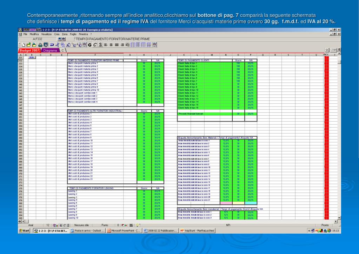Viewport: 359px width, 254px height.
Task: Open the decimals 0 selector in status bar
Action: click(x=118, y=225)
